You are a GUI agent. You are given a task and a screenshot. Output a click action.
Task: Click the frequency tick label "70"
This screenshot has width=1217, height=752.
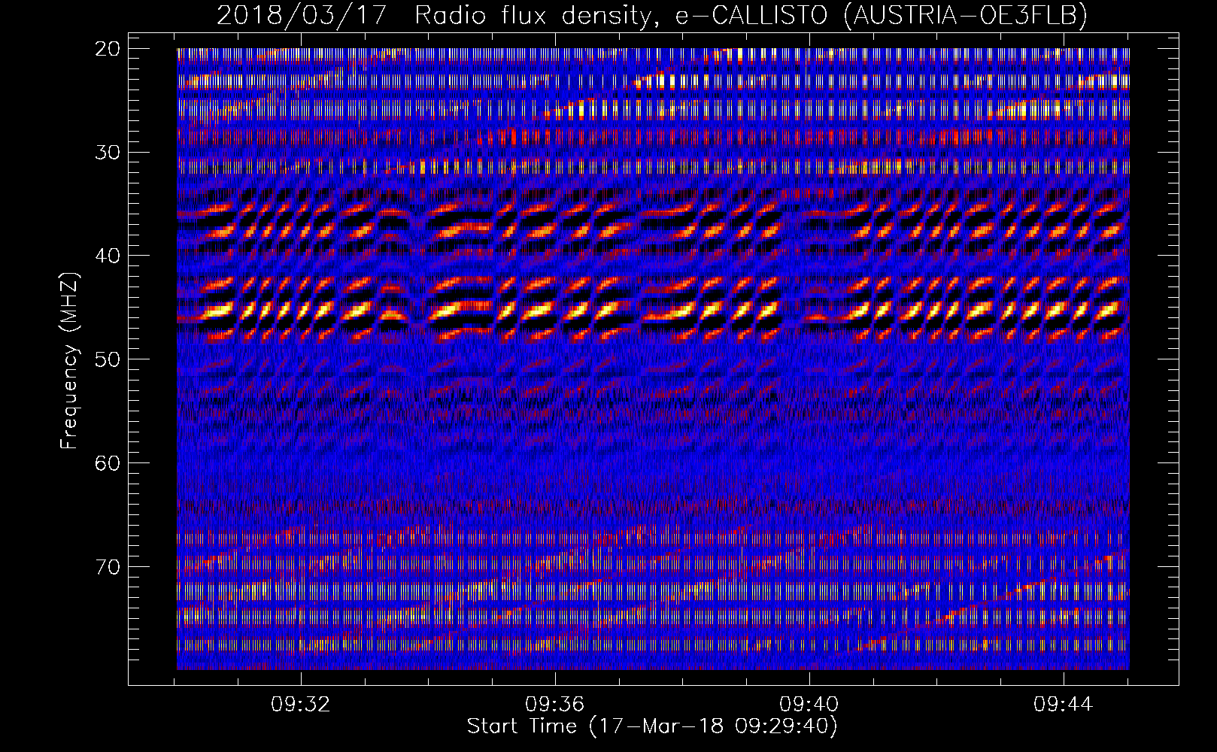(108, 566)
